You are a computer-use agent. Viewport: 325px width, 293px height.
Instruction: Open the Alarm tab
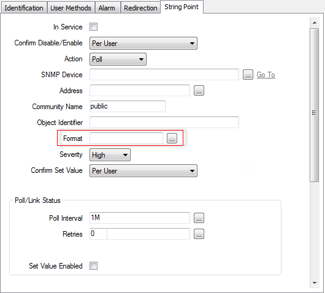[107, 8]
